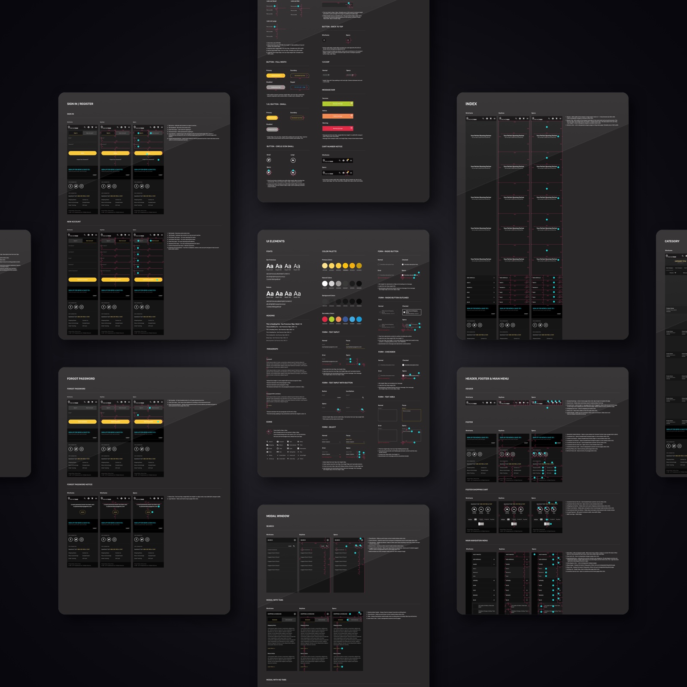This screenshot has width=687, height=687.
Task: Click Normal email field in Form Text Input
Action: pyautogui.click(x=331, y=346)
